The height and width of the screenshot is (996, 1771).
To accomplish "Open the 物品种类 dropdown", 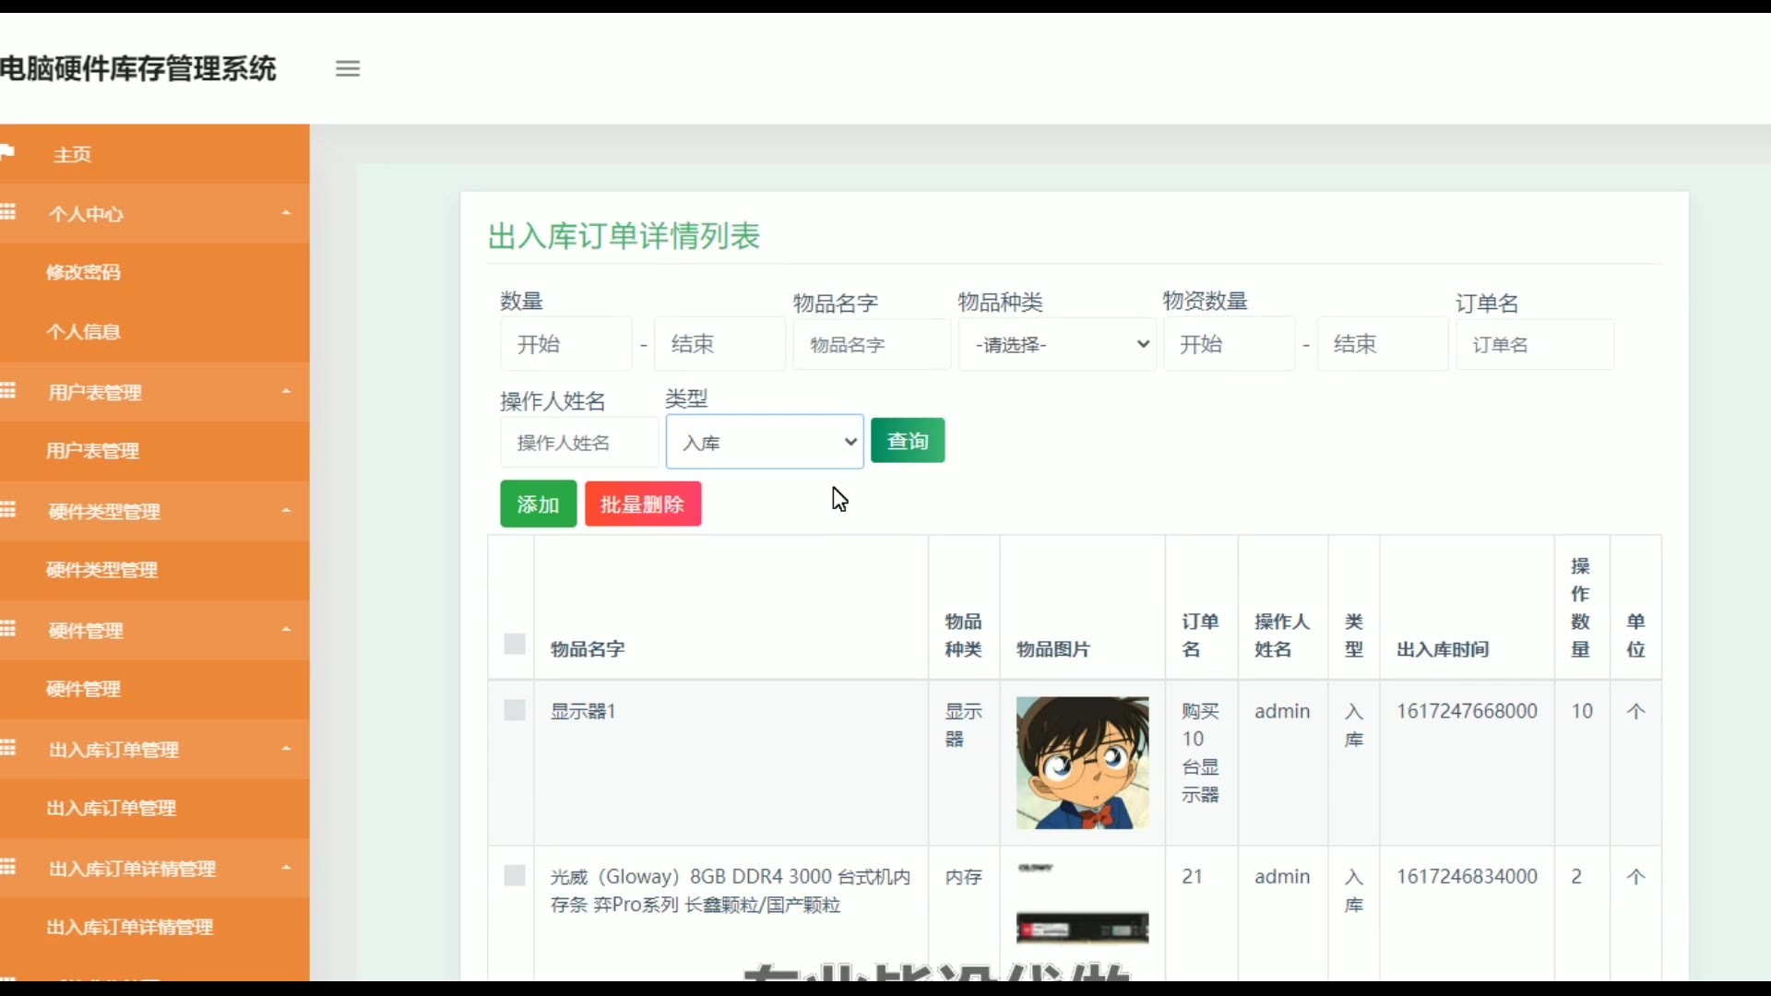I will [1057, 344].
